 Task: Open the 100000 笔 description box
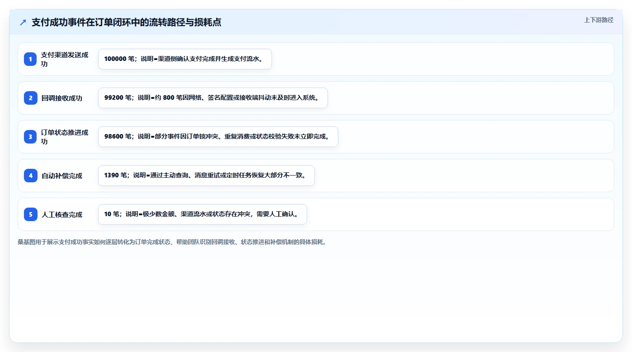pos(185,59)
